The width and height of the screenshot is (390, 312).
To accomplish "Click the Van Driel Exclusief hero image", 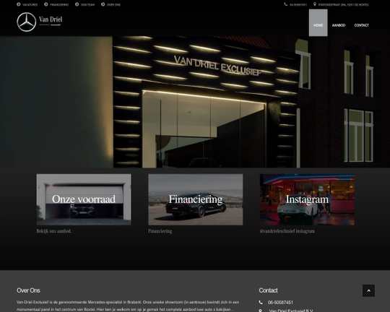I will click(195, 102).
